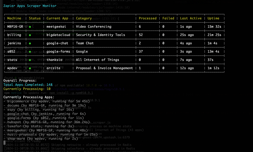253x152 pixels.
Task: Click 'Currently Processing Apps:' heading
Action: tap(29, 97)
